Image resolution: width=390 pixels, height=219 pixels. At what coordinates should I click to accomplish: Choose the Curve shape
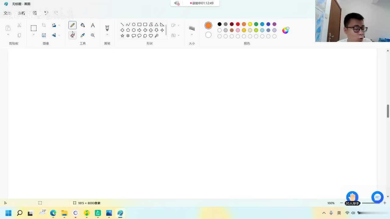point(128,25)
